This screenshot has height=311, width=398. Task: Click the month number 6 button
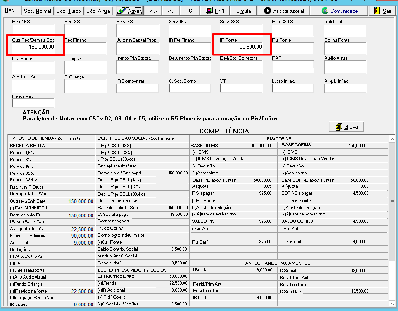coord(190,11)
